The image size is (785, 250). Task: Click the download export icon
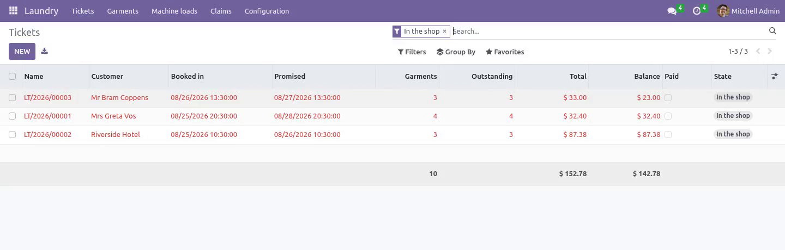[45, 51]
